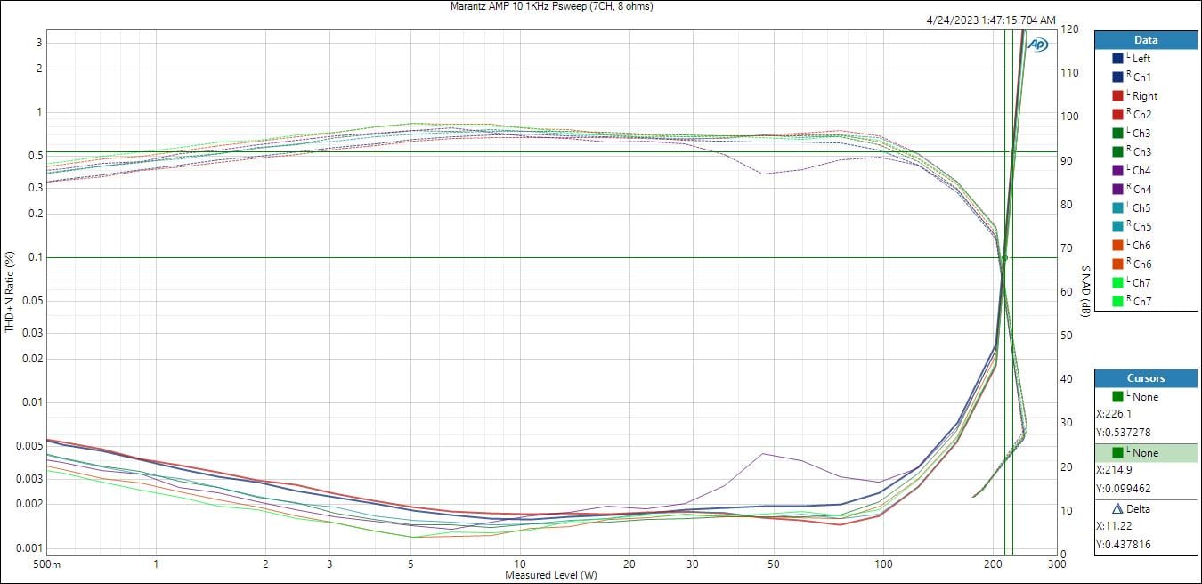Click the red swatch beside Right
This screenshot has height=584, width=1202.
tap(1117, 96)
